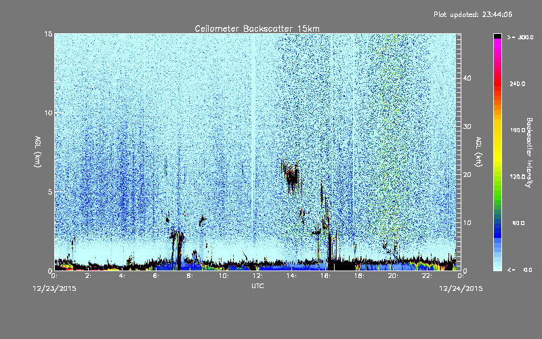This screenshot has height=339, width=542.
Task: Click the '12/23/2015' start date label
Action: 55,289
